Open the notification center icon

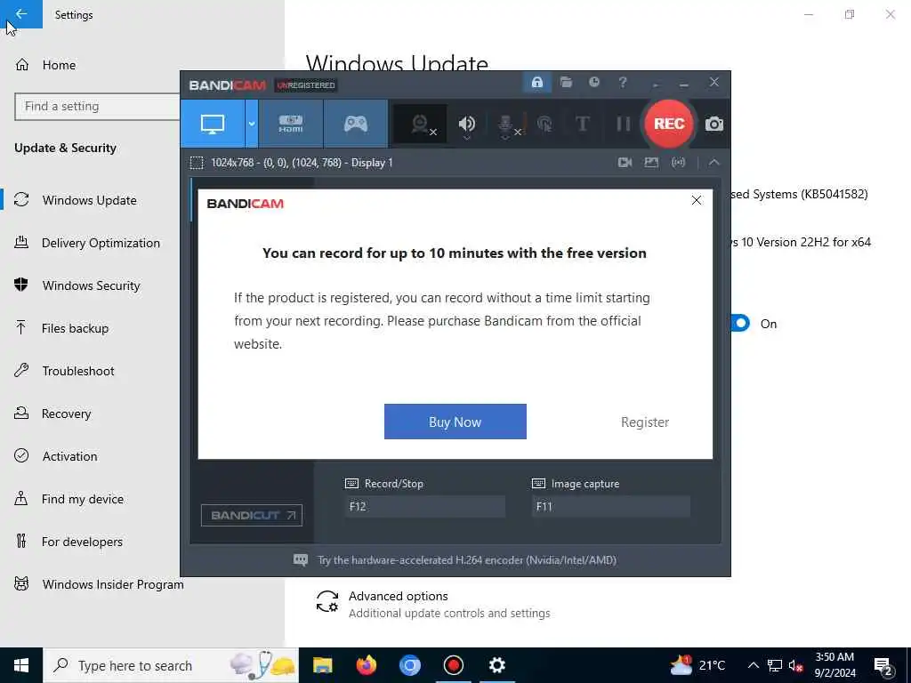coord(883,665)
